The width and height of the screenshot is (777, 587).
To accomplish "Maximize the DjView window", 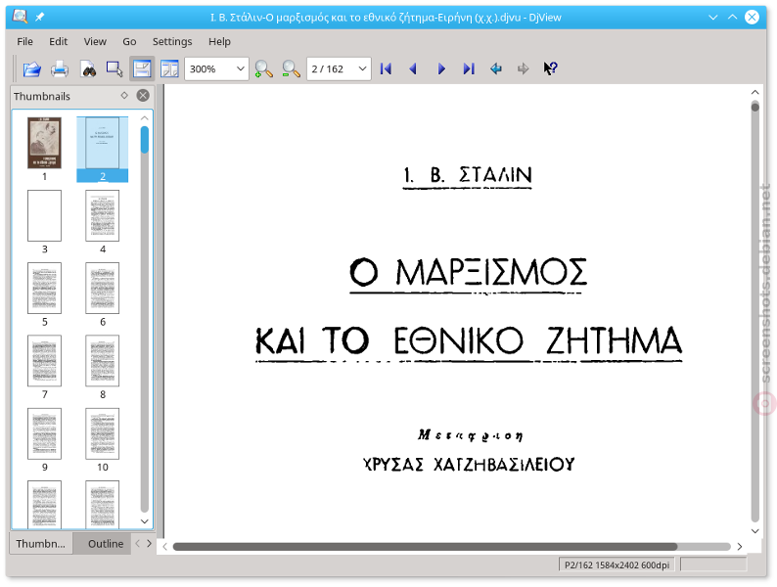I will pyautogui.click(x=732, y=17).
